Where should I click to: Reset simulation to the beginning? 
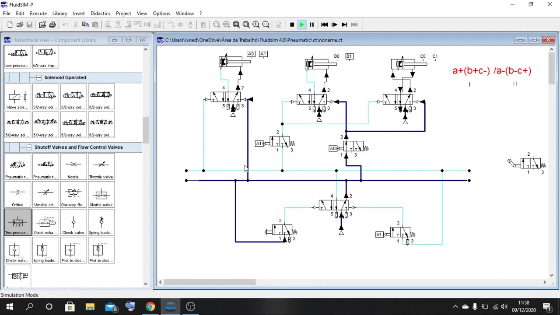click(x=324, y=25)
